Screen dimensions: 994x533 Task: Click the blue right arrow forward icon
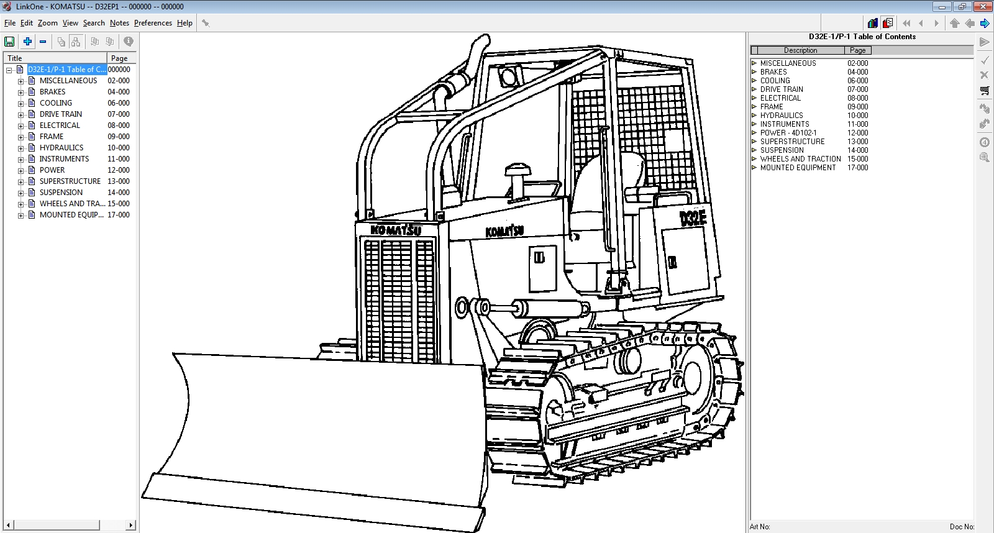(x=985, y=23)
